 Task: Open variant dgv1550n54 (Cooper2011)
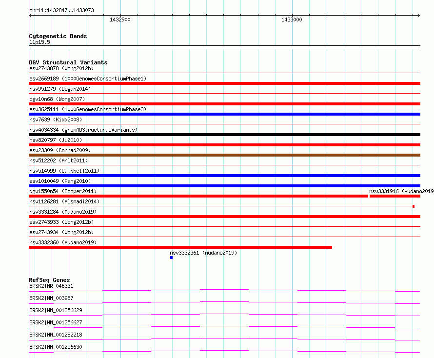coord(63,191)
